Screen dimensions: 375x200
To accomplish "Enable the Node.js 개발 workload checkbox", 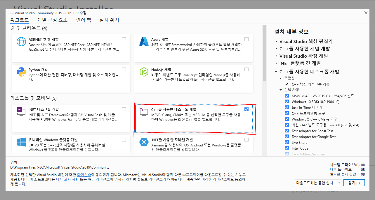I will point(246,69).
